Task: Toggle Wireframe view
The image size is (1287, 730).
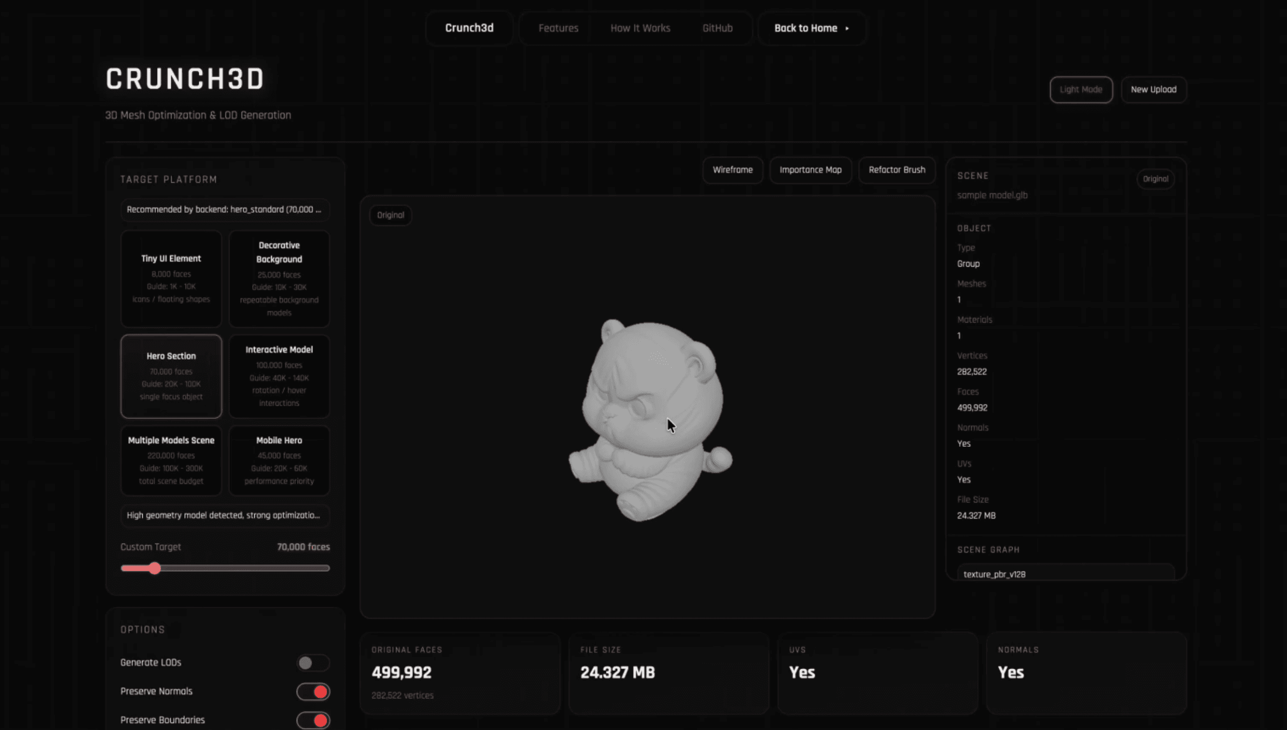Action: coord(732,170)
